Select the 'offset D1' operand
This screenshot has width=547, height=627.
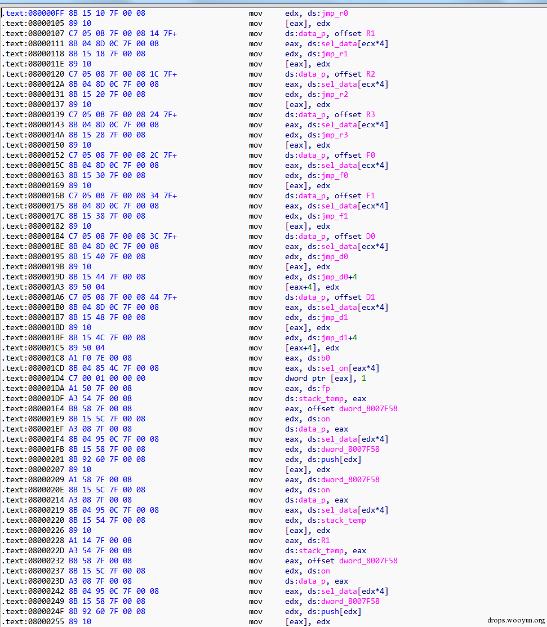(x=355, y=297)
